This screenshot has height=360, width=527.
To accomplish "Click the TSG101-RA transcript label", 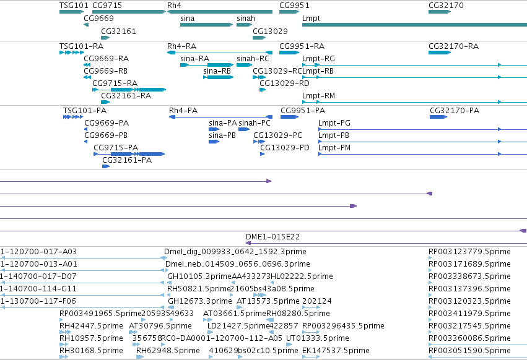I will coord(81,46).
